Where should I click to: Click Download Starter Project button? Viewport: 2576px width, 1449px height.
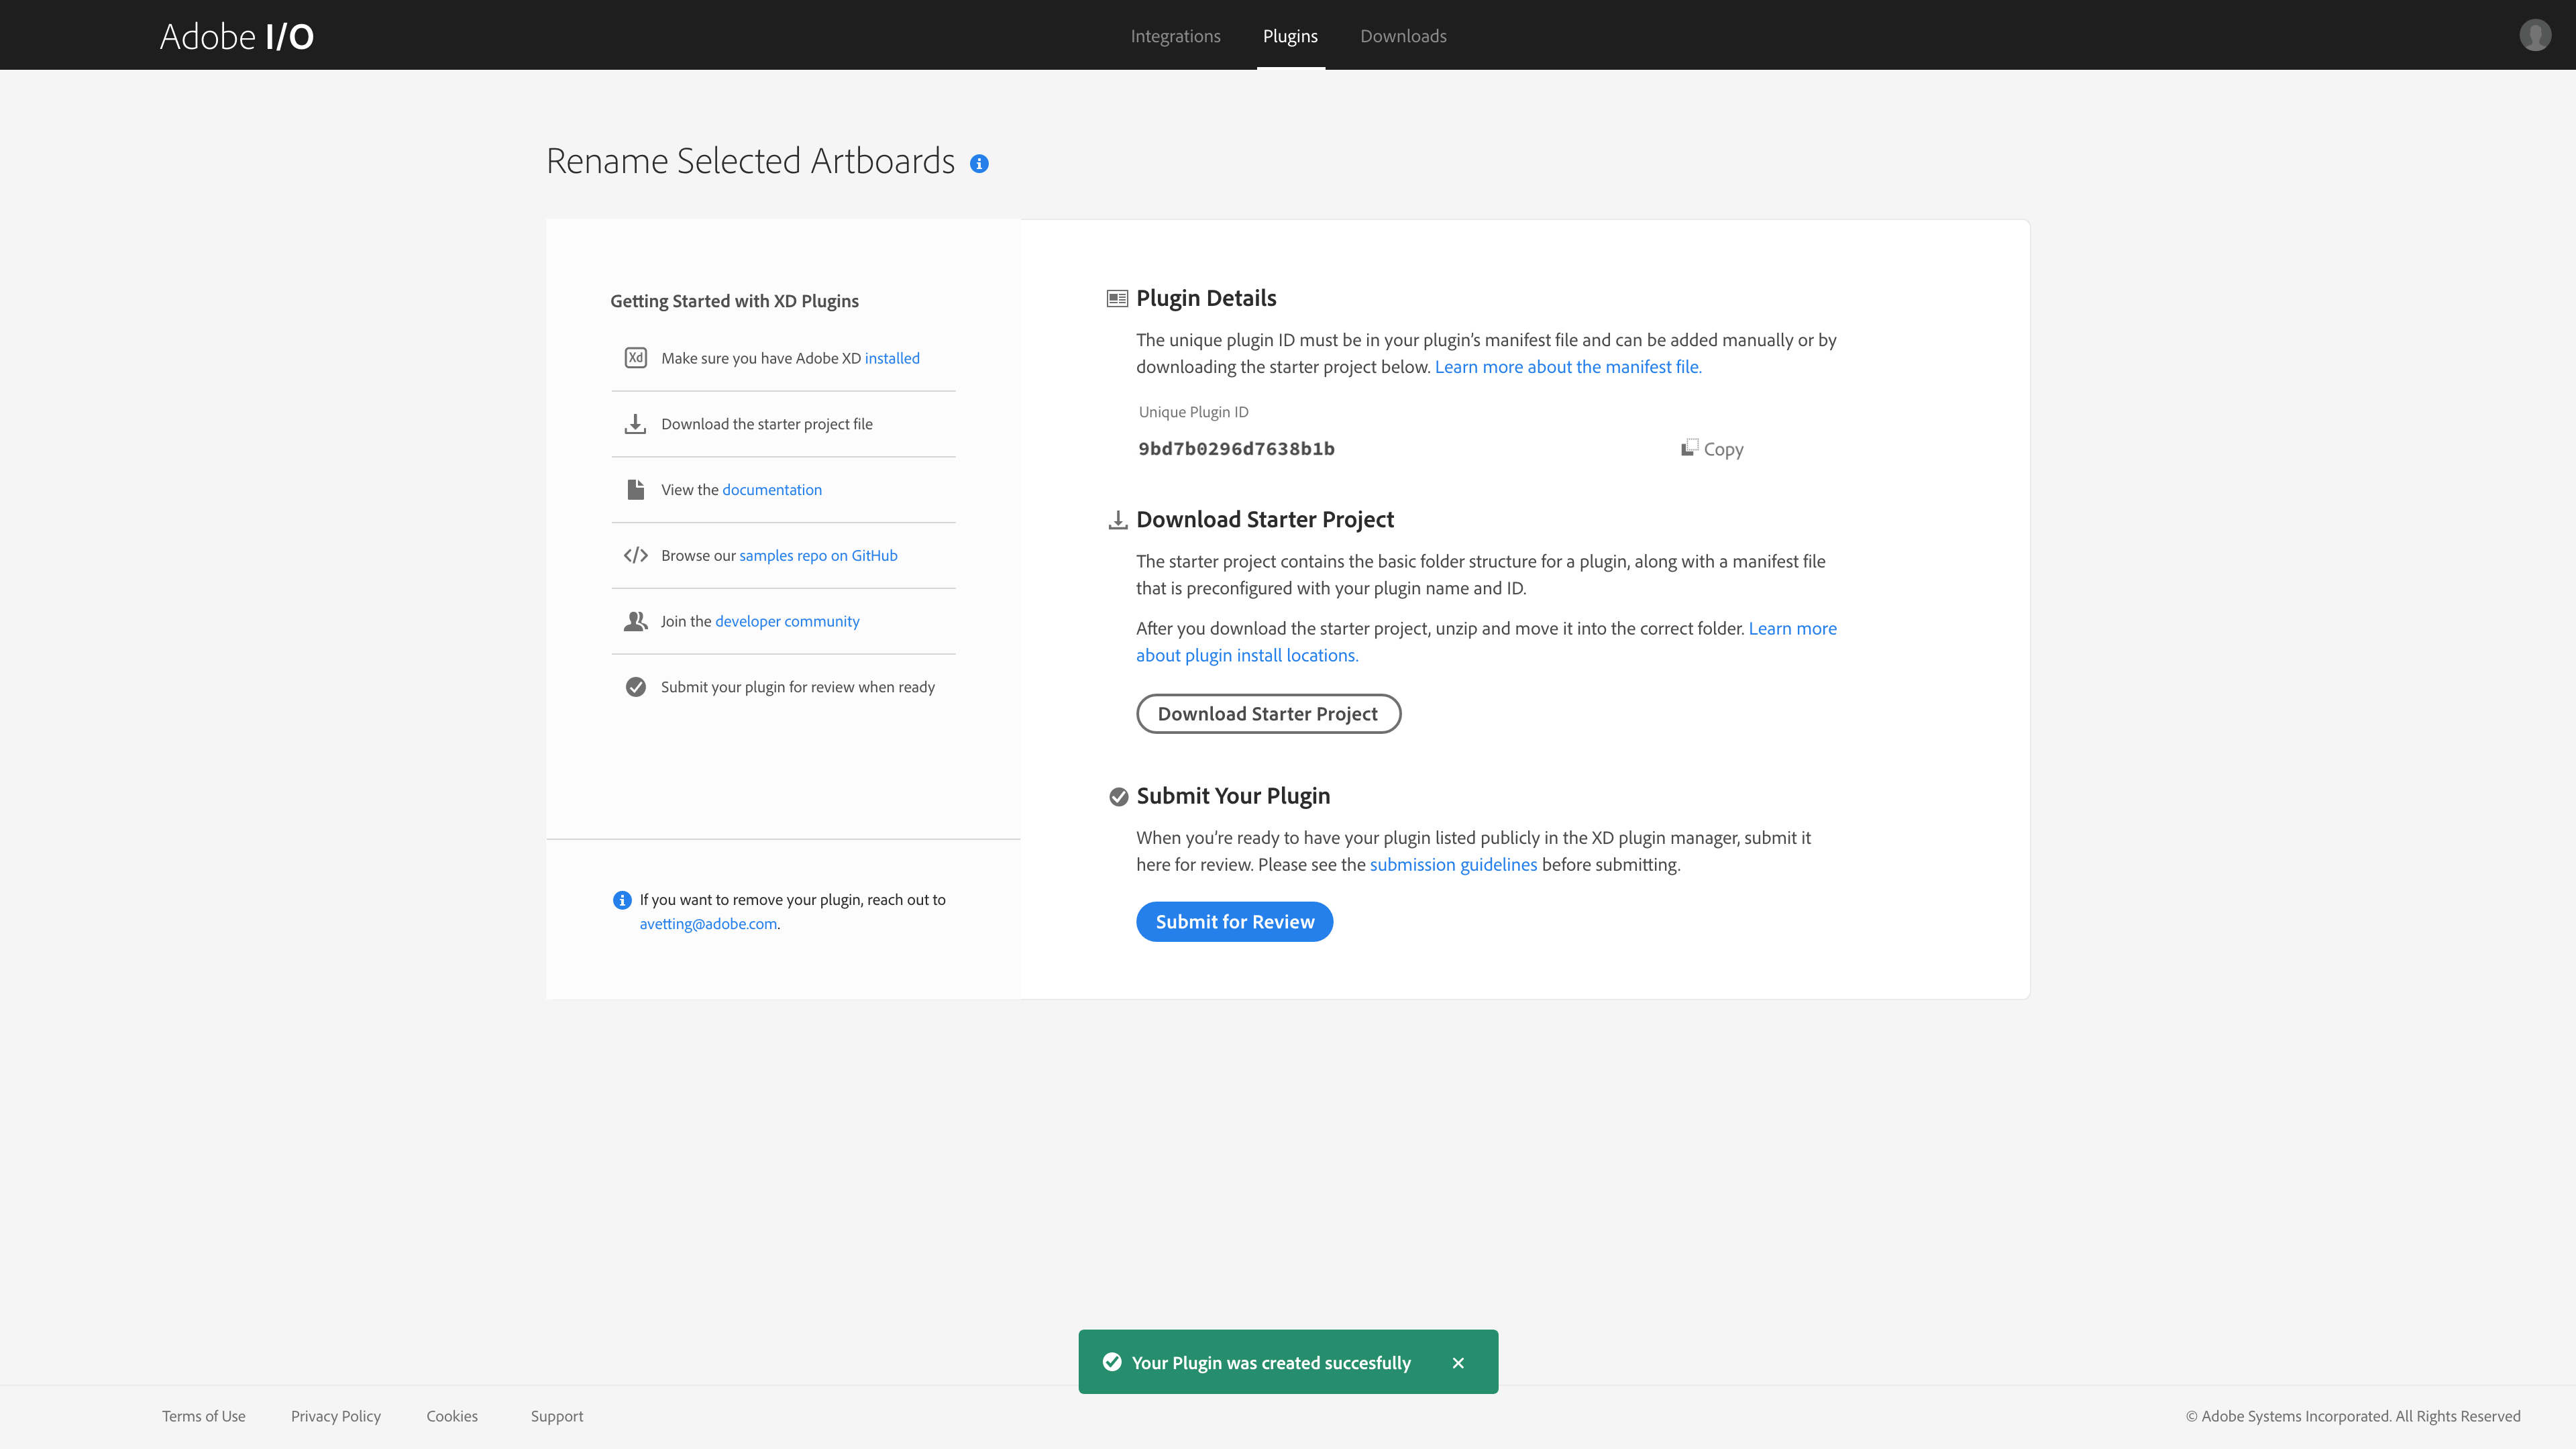click(1268, 714)
